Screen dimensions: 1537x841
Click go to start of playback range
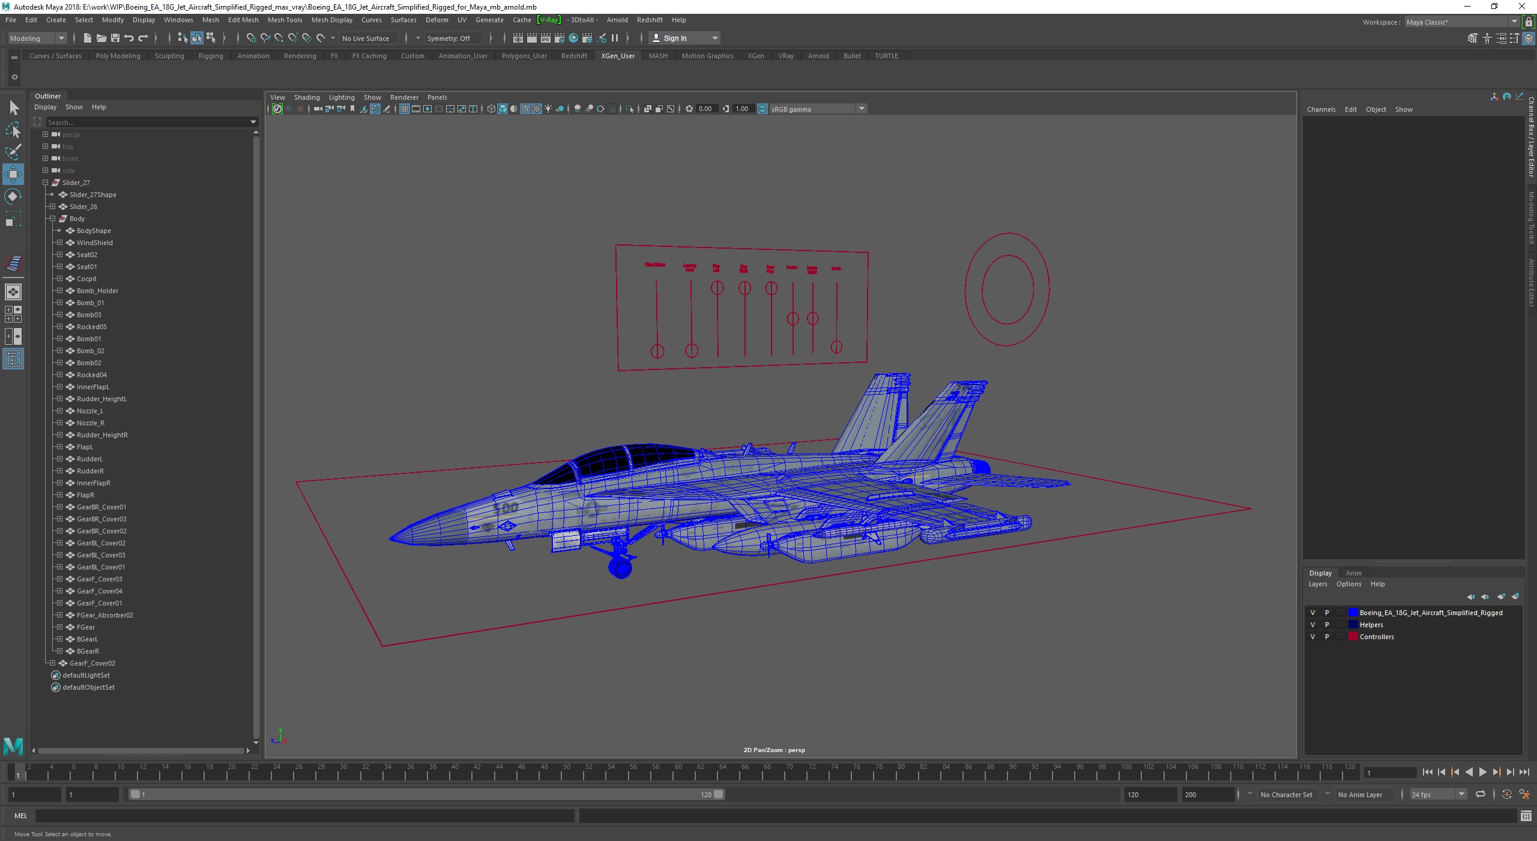click(1428, 772)
